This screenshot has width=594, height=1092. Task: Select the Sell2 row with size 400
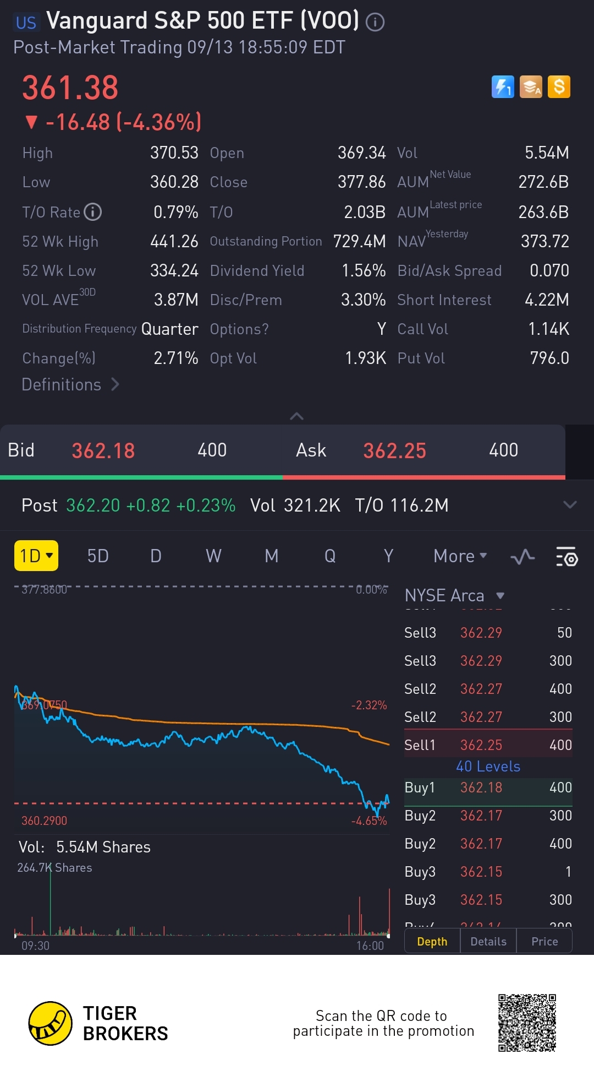(488, 689)
